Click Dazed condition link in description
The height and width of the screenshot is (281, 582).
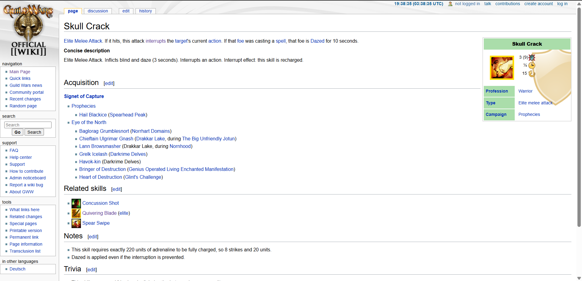pos(317,41)
